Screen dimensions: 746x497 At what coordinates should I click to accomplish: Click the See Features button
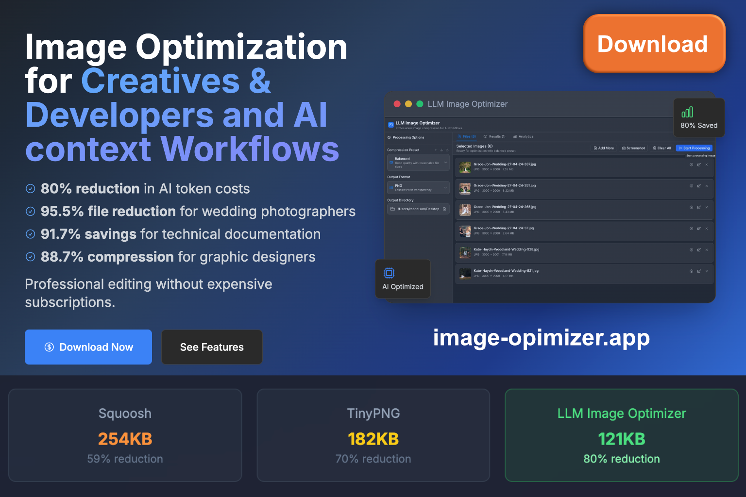(212, 347)
